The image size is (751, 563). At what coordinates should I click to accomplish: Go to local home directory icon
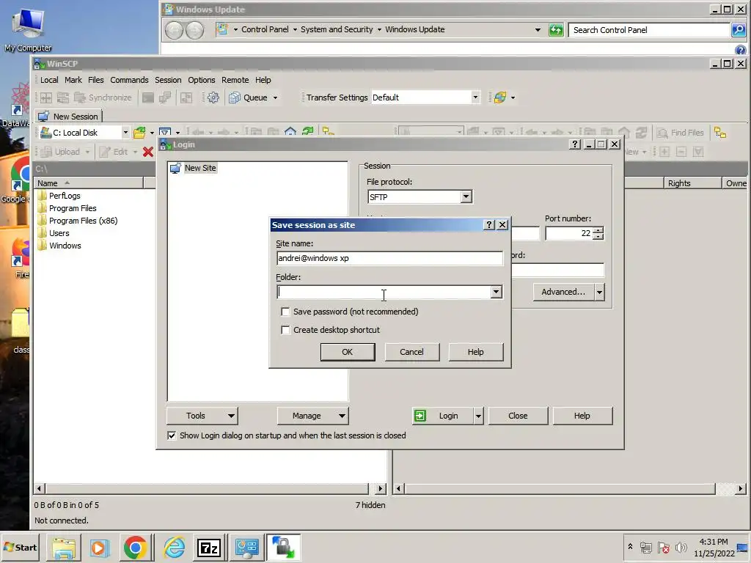click(290, 132)
